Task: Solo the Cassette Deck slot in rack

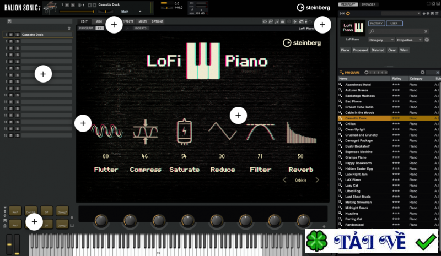Action: [18, 35]
